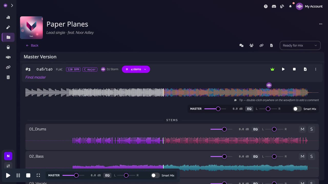Solo the 02_Bass stem
Screen dimensions: 328x184
312,156
